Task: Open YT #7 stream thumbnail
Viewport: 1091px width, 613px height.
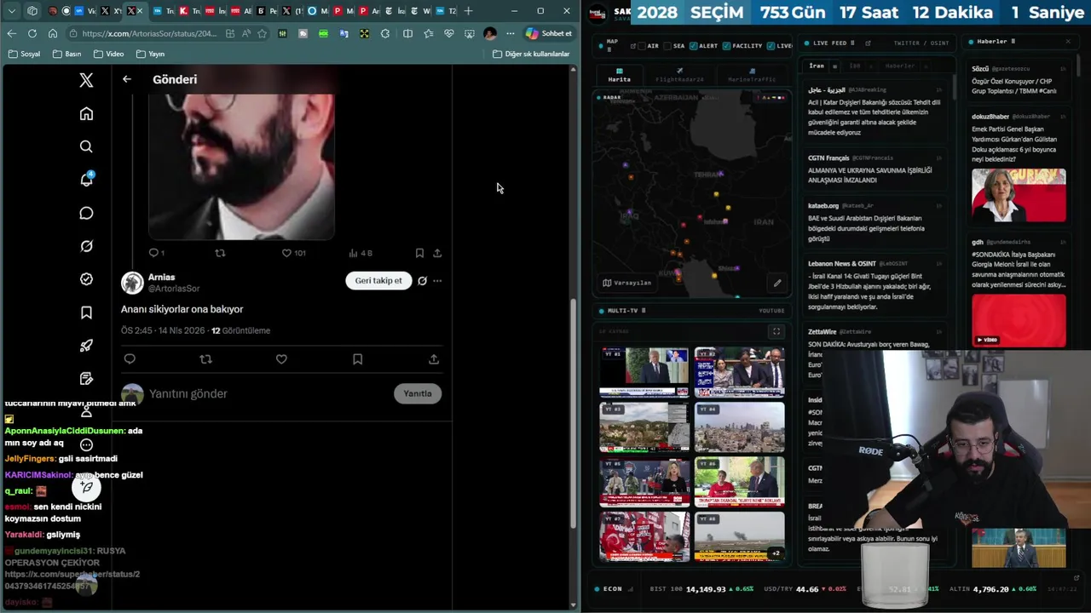Action: [x=644, y=536]
